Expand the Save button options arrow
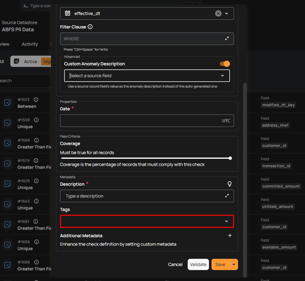Screen dimensions: 305x281 coord(234,264)
